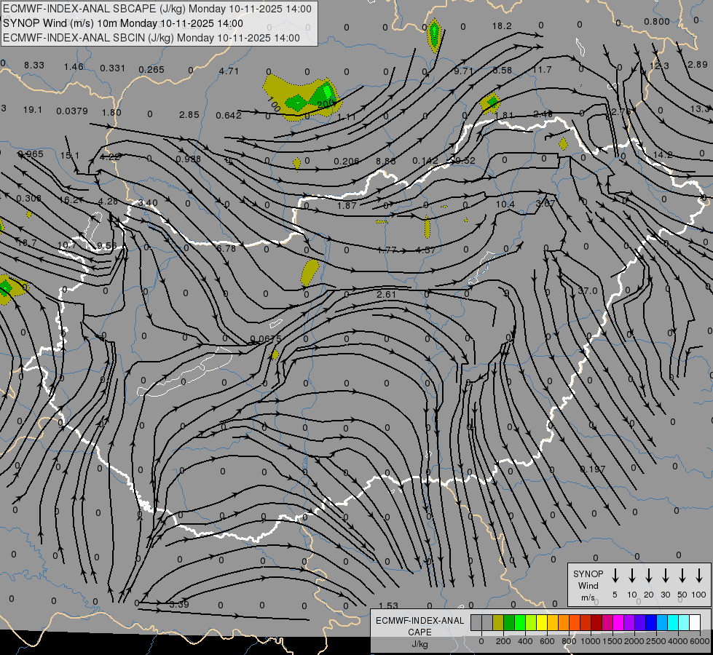Click the 12.3 map value

click(659, 66)
